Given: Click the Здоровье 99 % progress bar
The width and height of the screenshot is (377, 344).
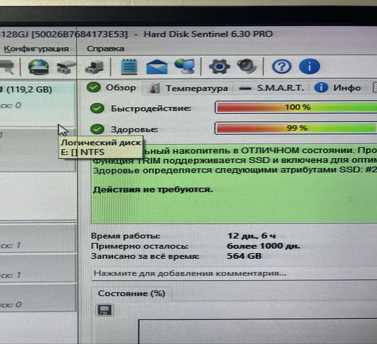Looking at the screenshot, I should [296, 128].
